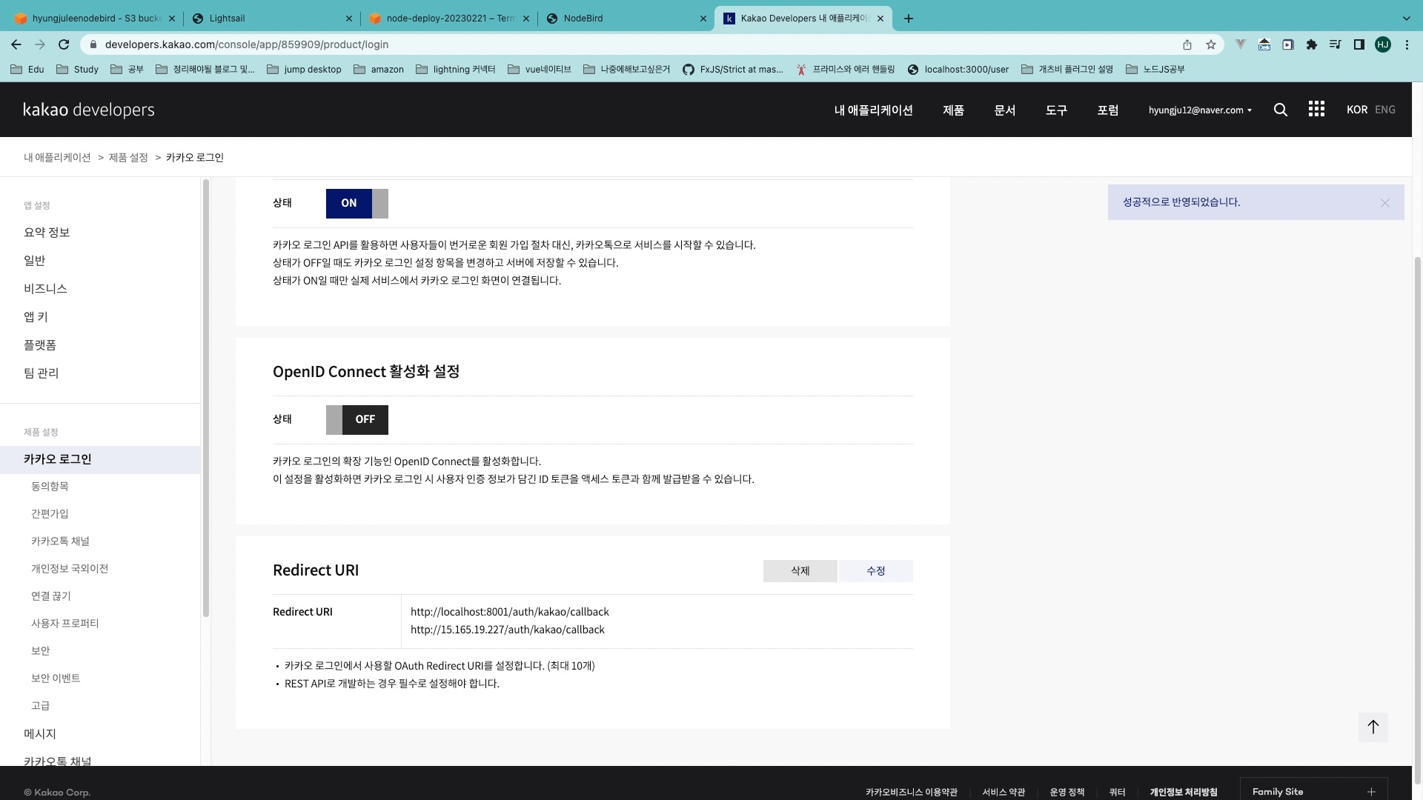Click 제품 설정 breadcrumb link
This screenshot has width=1423, height=800.
pos(128,158)
